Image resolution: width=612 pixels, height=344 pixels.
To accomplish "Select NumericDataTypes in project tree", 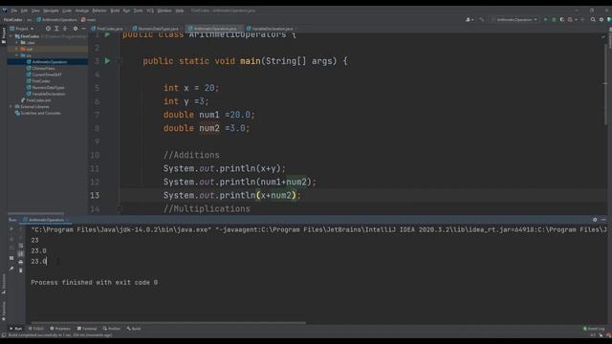I will click(x=46, y=87).
